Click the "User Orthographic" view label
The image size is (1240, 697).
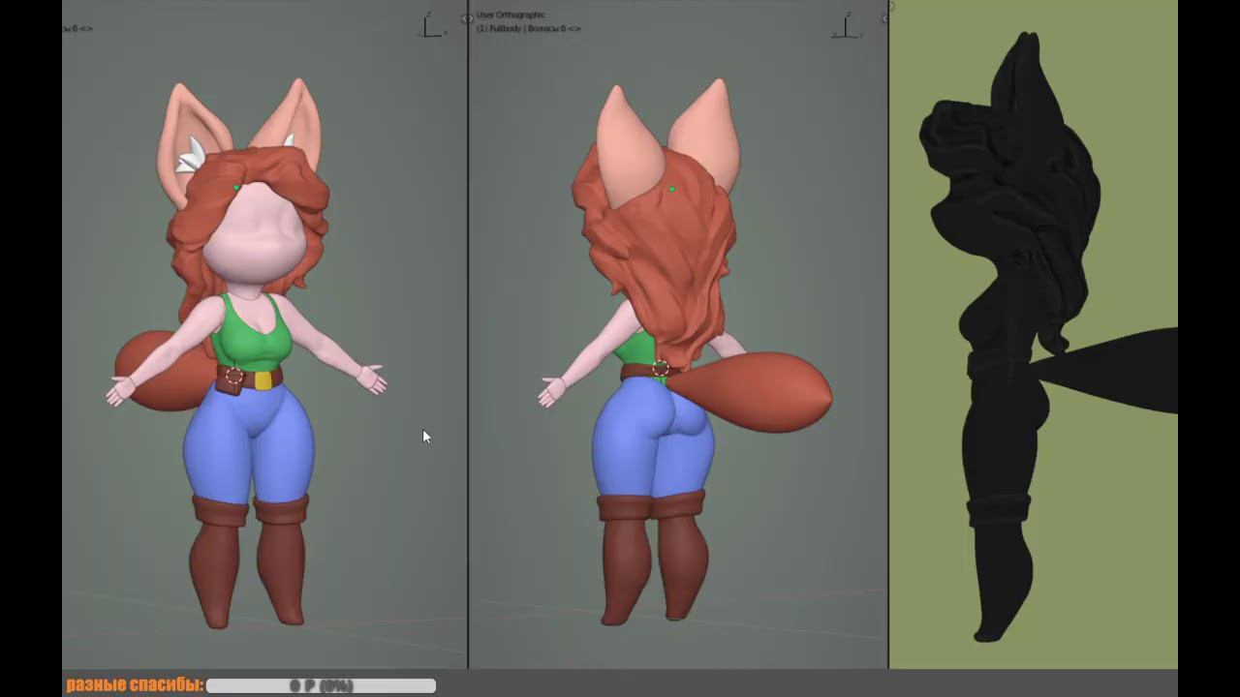(511, 15)
